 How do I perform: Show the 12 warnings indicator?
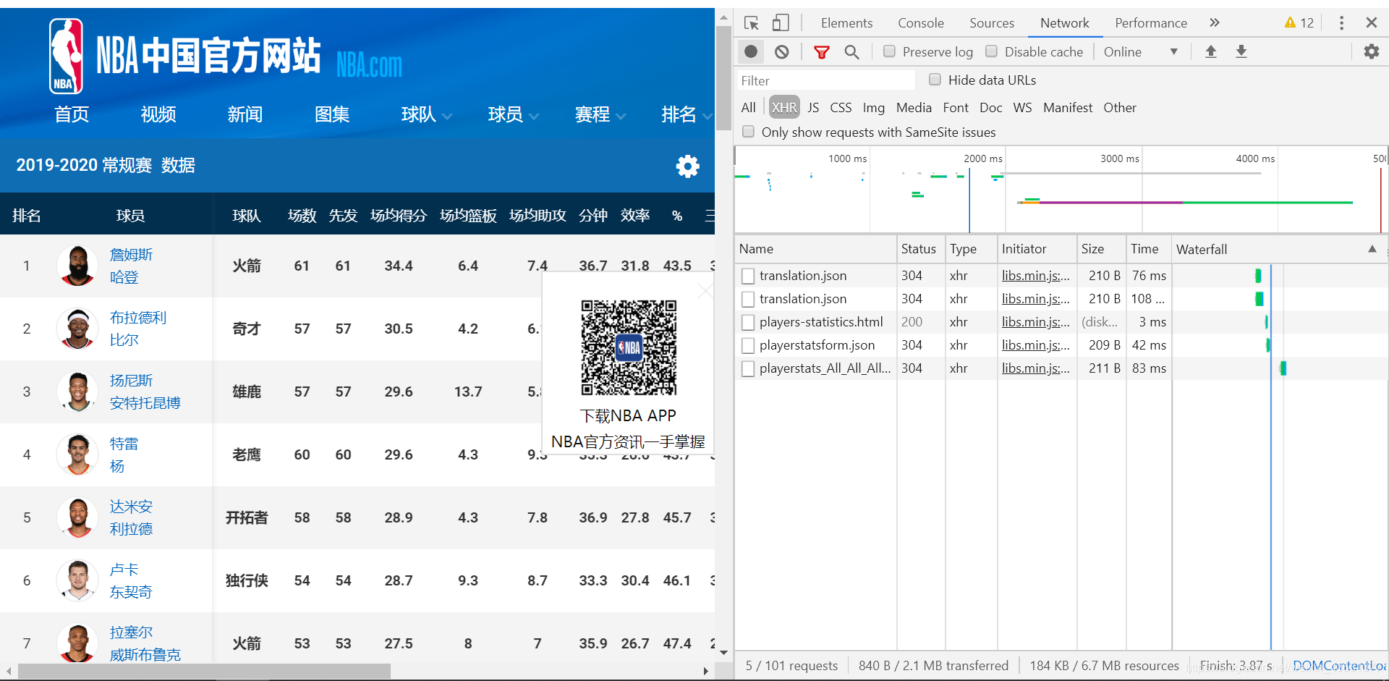(x=1299, y=23)
